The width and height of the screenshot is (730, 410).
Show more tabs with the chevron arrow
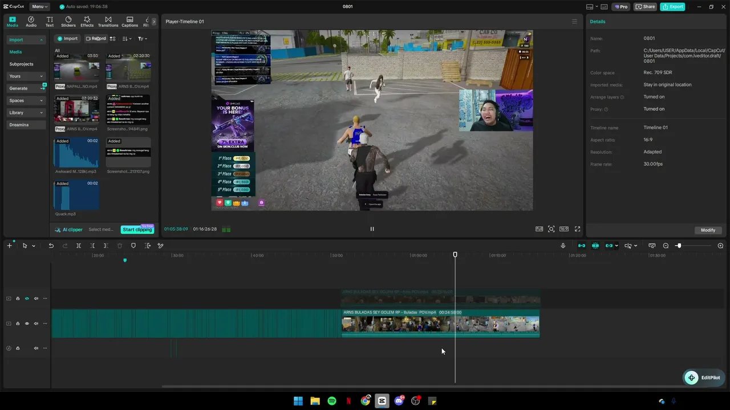[x=153, y=22]
